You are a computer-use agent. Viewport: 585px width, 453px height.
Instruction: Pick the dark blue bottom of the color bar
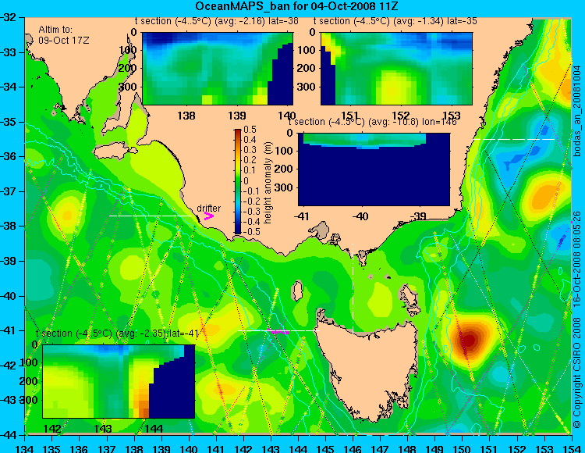[238, 230]
